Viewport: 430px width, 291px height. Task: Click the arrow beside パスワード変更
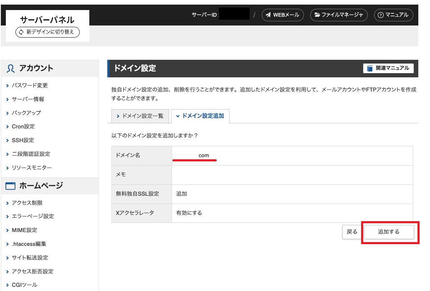coord(8,86)
